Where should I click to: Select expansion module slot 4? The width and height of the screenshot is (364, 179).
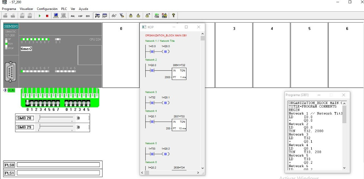[x=272, y=55]
